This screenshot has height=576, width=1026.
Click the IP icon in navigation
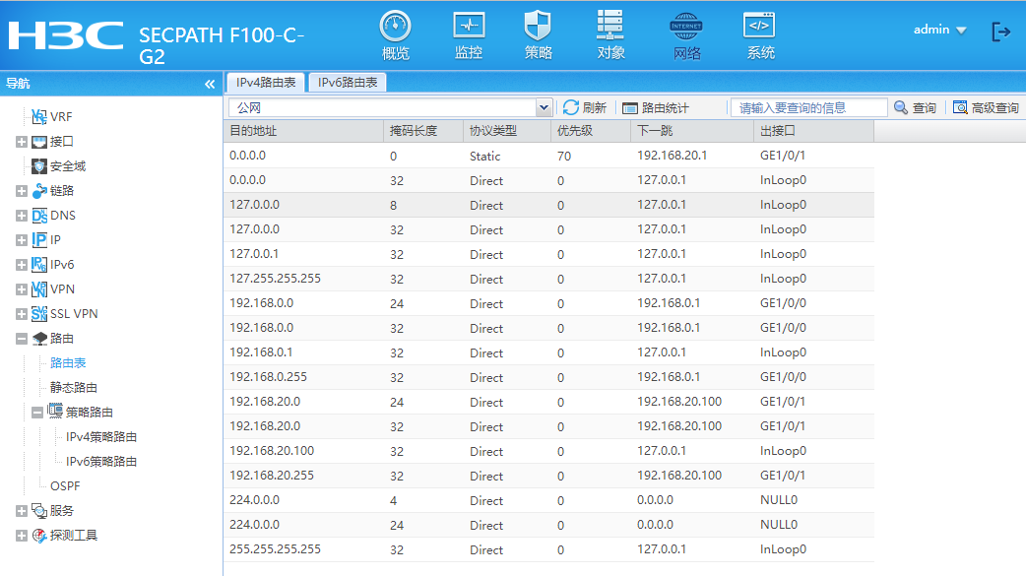[39, 240]
